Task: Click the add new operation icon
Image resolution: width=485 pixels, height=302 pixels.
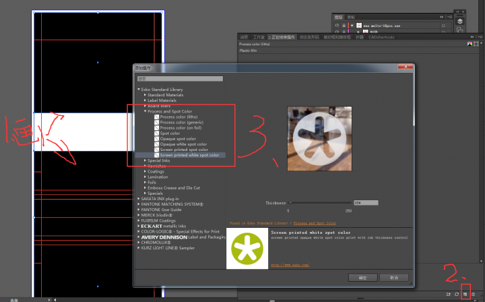Action: click(464, 295)
